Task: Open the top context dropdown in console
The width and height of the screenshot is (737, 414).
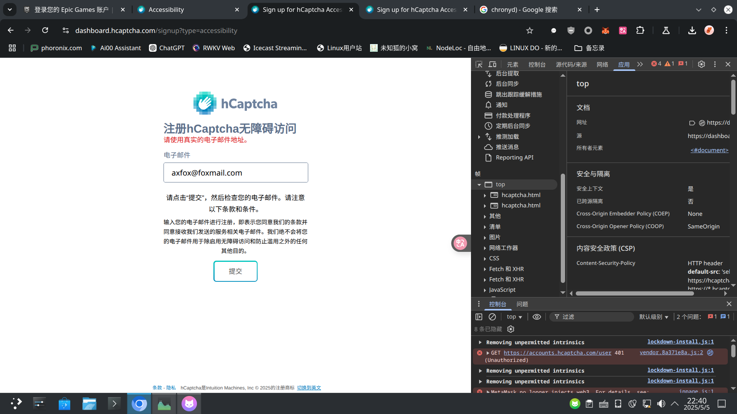Action: point(514,317)
